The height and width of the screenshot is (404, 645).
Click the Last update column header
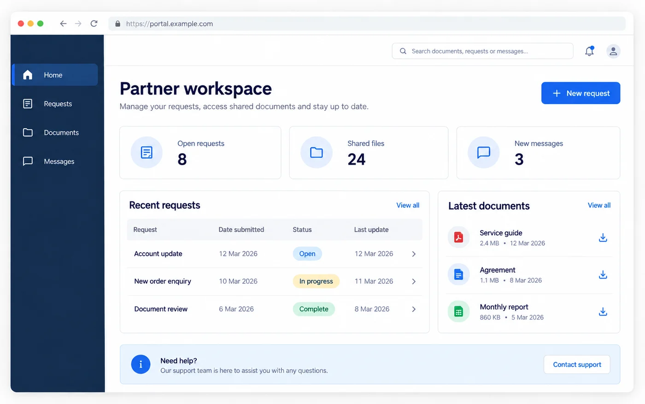(x=371, y=230)
